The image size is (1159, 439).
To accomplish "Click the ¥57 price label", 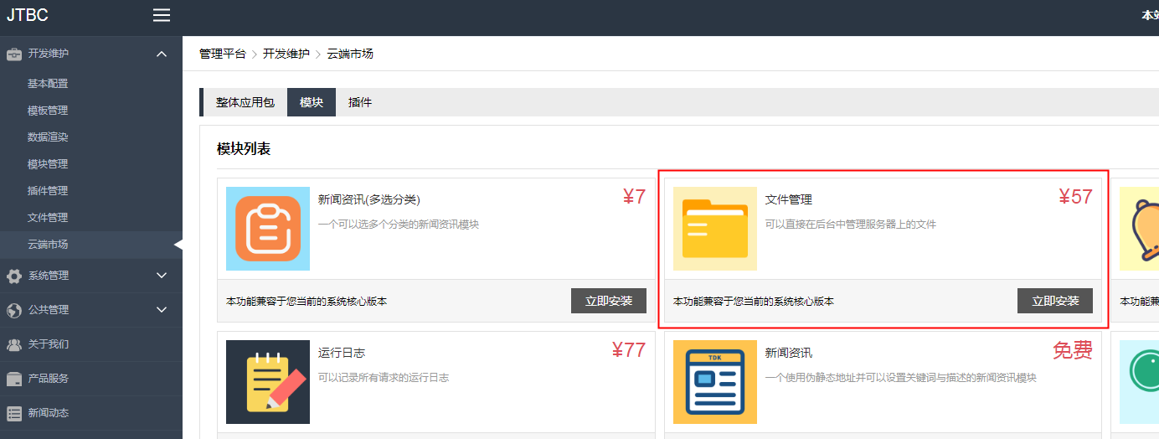I will click(x=1075, y=197).
